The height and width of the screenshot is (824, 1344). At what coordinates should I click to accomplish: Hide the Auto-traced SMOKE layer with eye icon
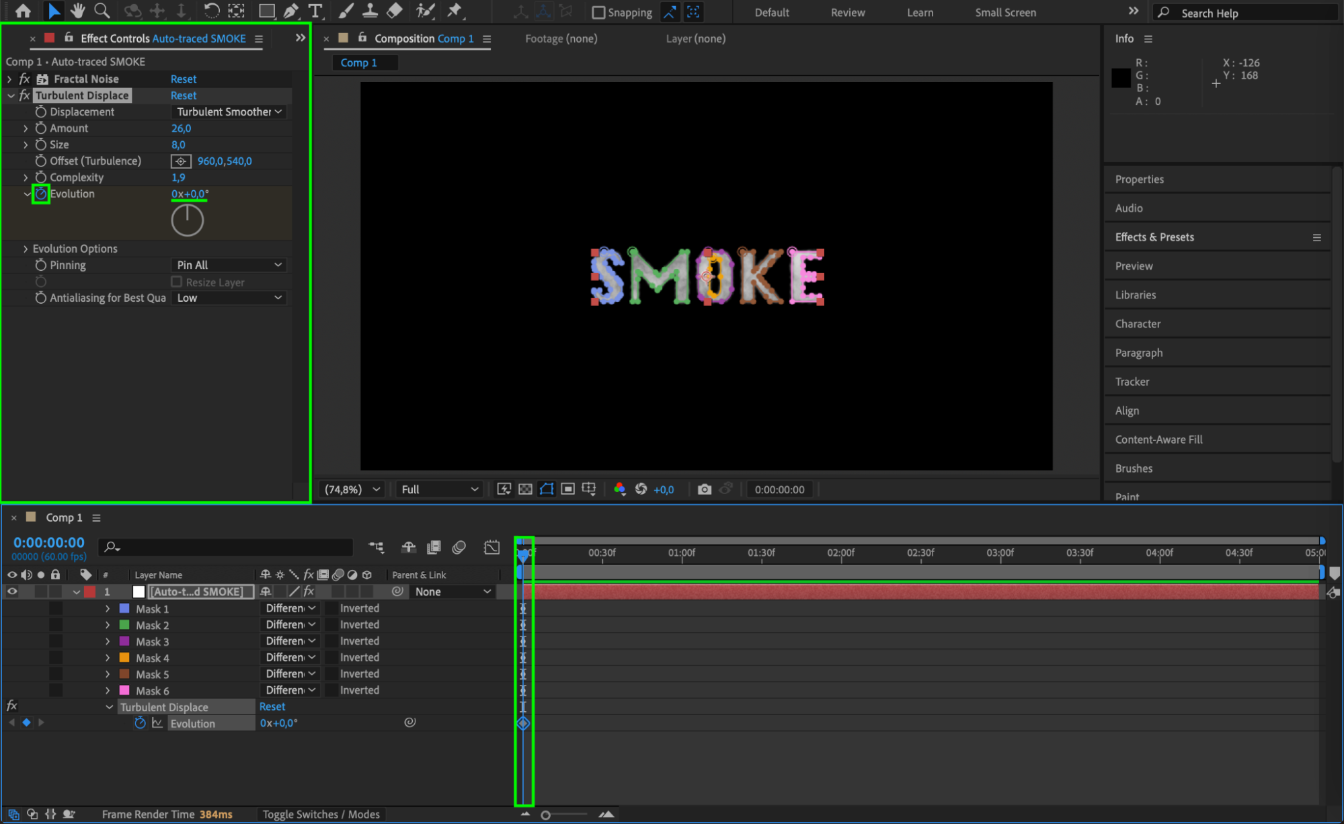coord(12,591)
